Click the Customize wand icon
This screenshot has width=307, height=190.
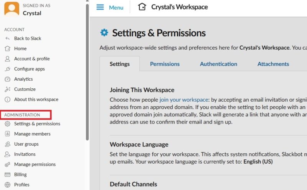tap(7, 89)
